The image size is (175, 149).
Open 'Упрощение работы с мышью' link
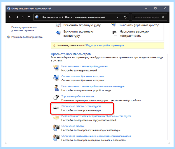point(78,96)
